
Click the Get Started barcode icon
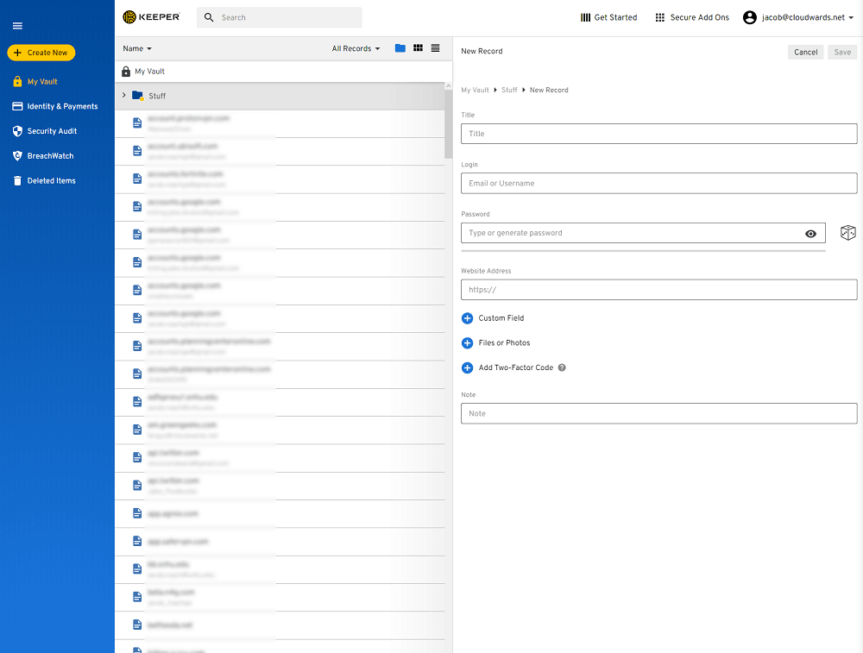(x=586, y=17)
